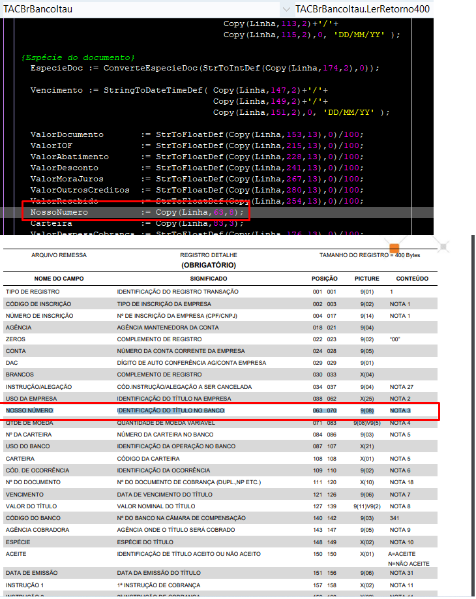
Task: Click the highlighted NossoNumero code line
Action: [x=217, y=213]
